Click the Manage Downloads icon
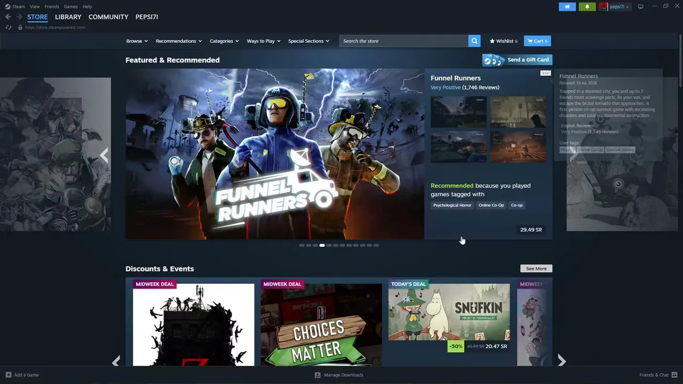Viewport: 683px width, 384px height. pos(317,375)
